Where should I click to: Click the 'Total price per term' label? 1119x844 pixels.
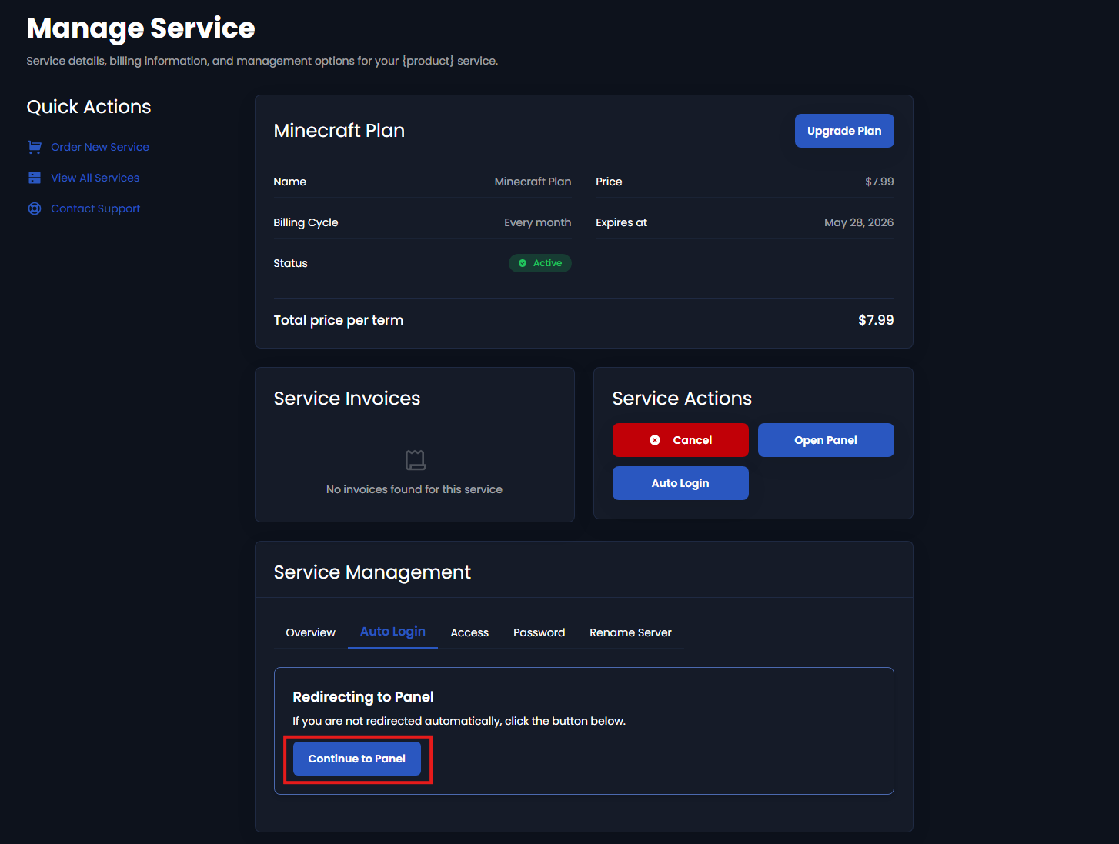pos(339,320)
